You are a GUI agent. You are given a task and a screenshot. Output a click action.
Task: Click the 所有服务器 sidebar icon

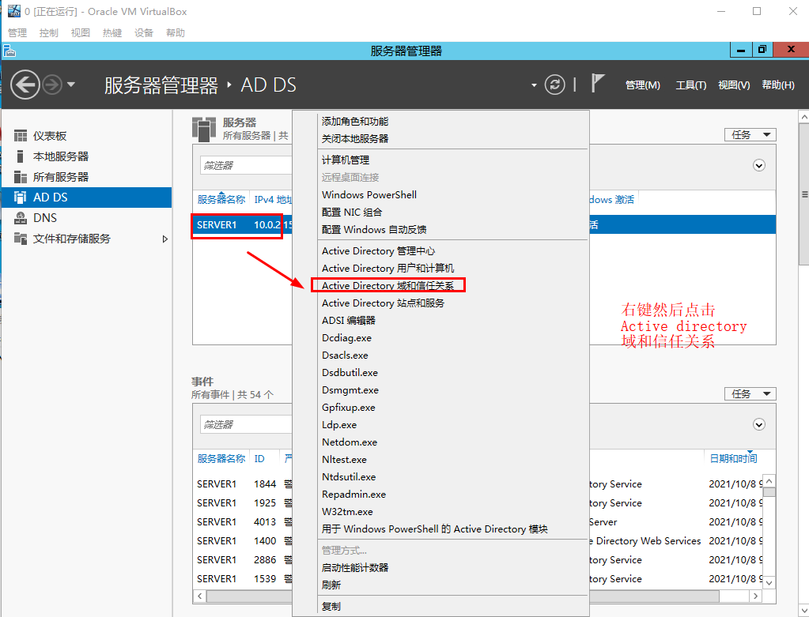(20, 177)
